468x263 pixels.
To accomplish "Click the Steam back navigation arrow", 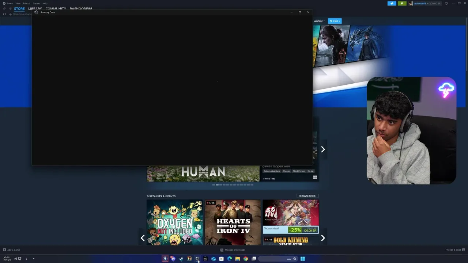I will click(4, 9).
